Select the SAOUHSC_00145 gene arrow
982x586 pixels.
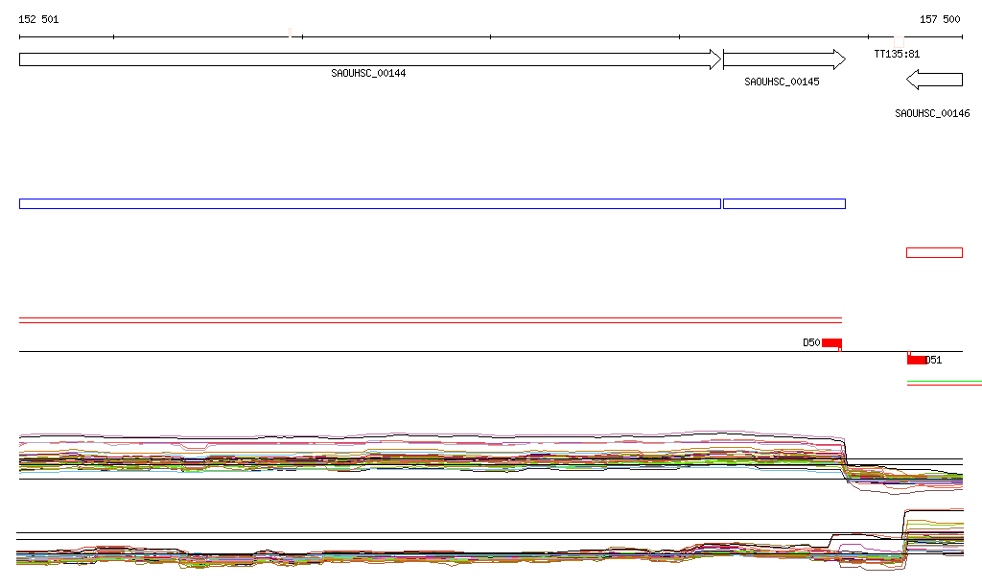(783, 59)
